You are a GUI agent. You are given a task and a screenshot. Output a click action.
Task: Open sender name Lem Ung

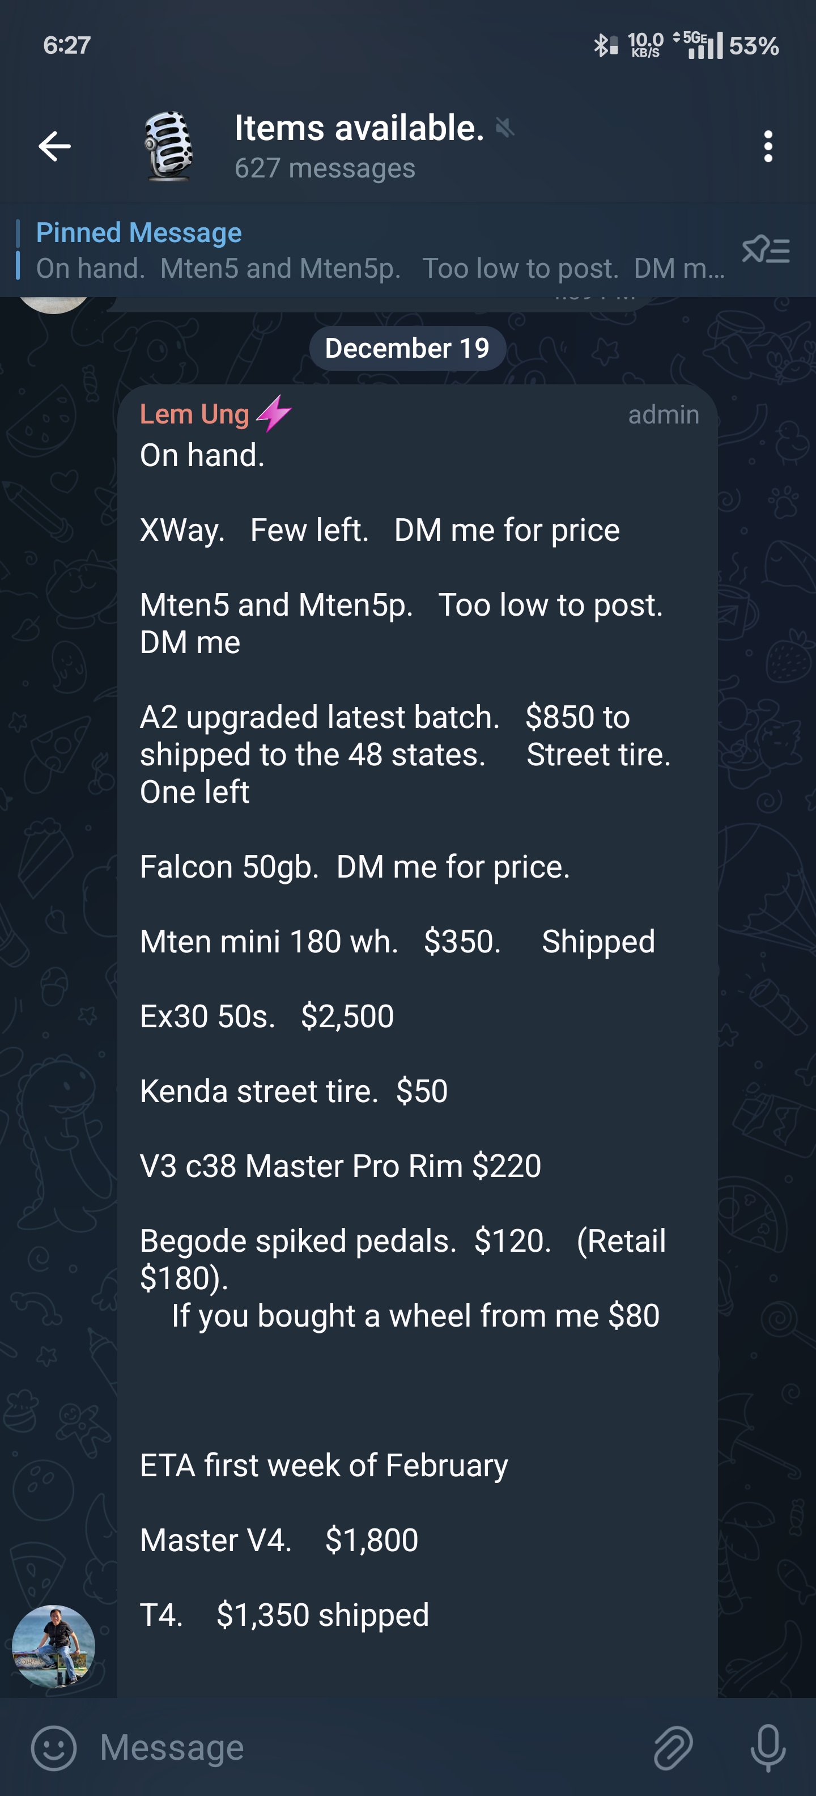click(194, 414)
